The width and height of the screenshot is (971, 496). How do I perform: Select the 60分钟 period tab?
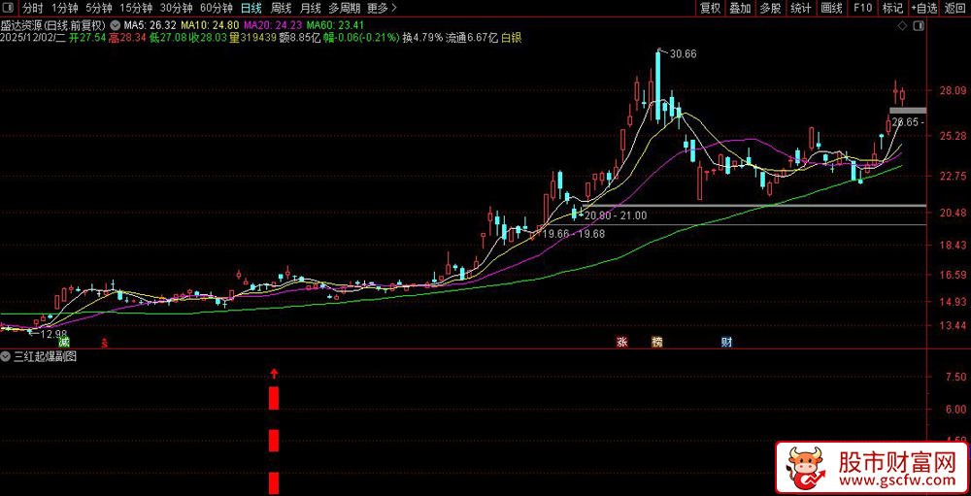217,8
